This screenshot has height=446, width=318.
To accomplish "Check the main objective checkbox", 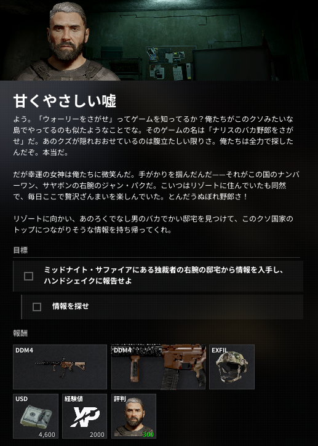I will (x=28, y=276).
